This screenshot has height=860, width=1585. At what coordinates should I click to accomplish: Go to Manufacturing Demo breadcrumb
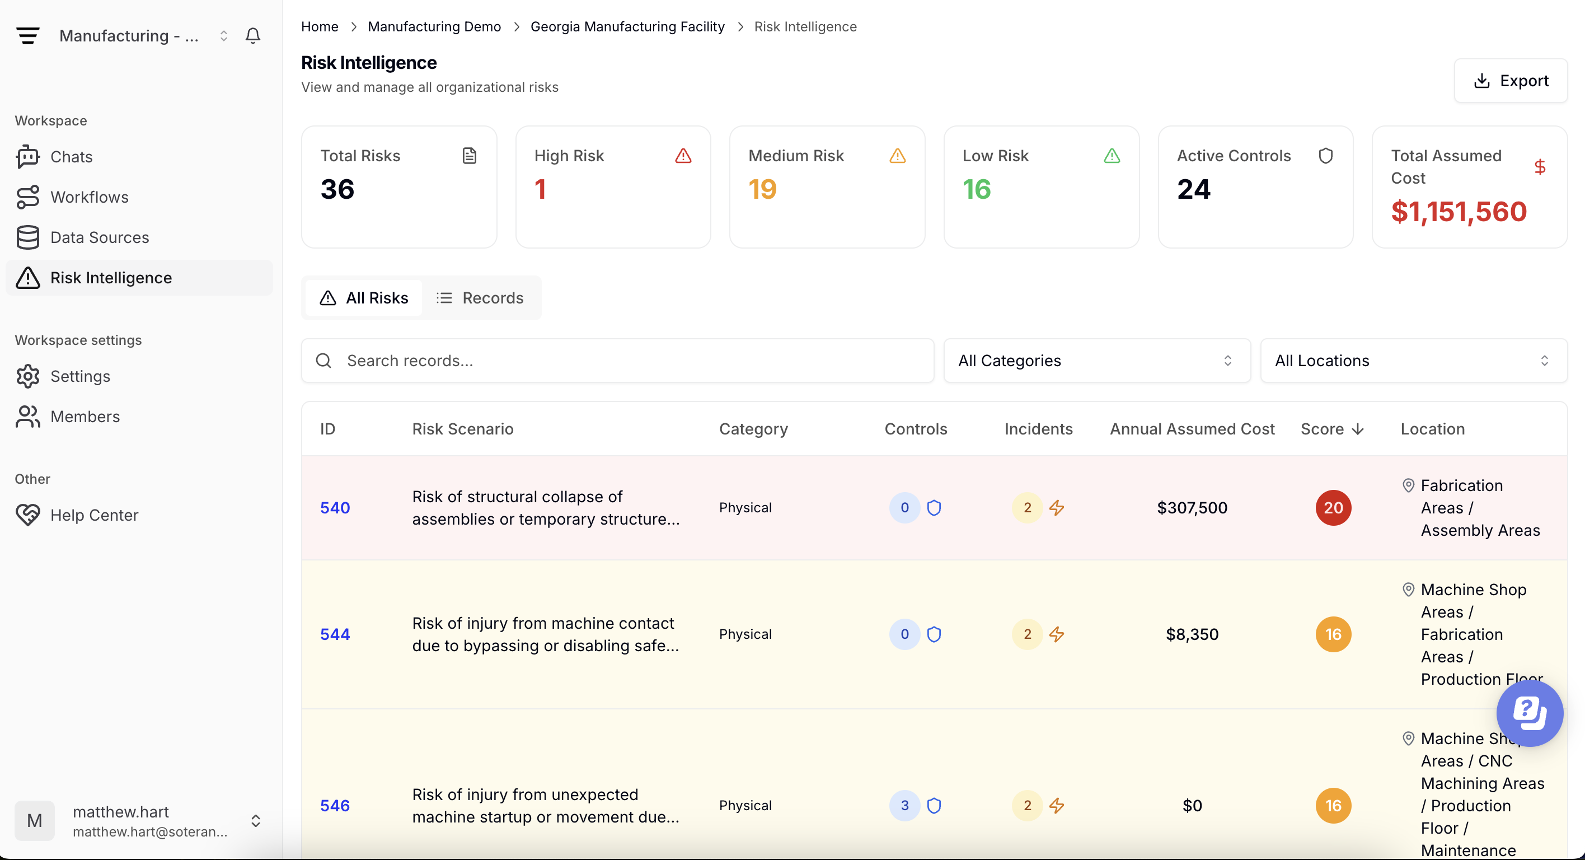[434, 26]
